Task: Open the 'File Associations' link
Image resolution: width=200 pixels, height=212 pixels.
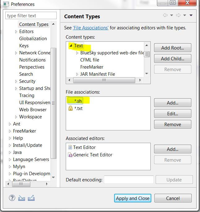Action: (91, 28)
